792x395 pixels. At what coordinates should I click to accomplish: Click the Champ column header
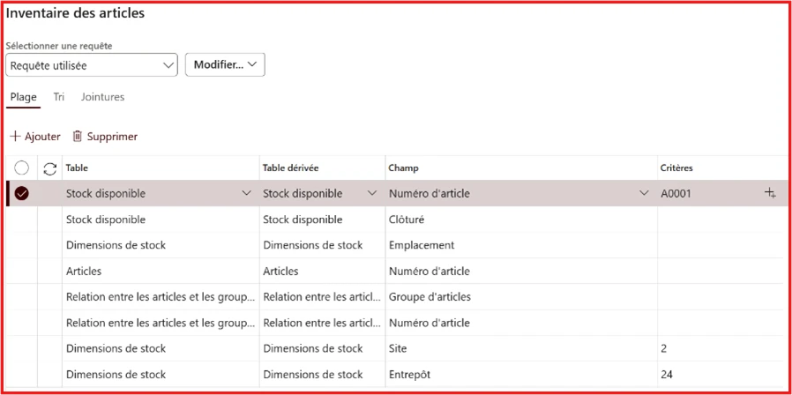pyautogui.click(x=404, y=168)
